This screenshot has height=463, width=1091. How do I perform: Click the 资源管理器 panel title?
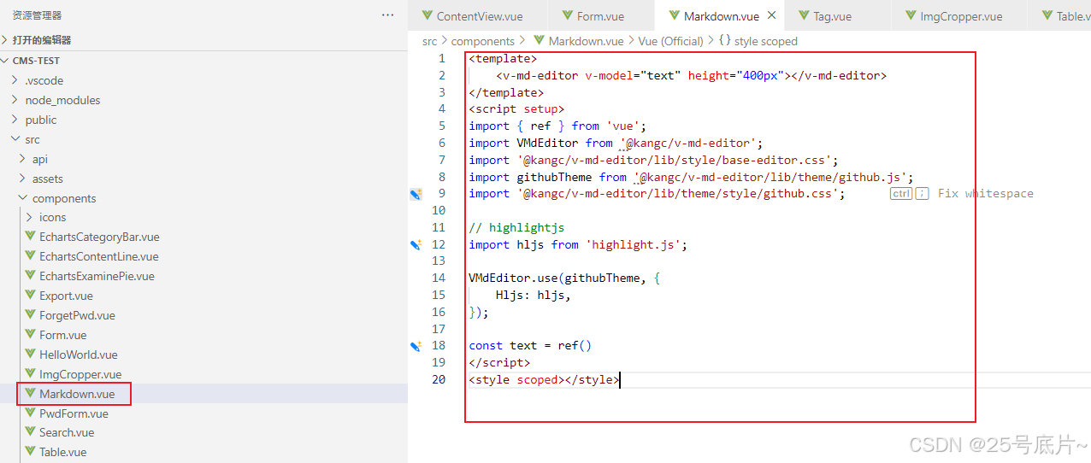tap(37, 15)
